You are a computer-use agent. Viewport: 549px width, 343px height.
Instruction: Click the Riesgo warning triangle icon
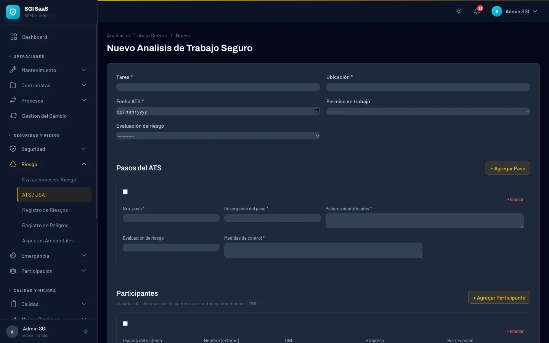(13, 164)
